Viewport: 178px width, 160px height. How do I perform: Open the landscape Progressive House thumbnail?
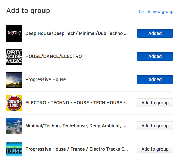(x=14, y=80)
